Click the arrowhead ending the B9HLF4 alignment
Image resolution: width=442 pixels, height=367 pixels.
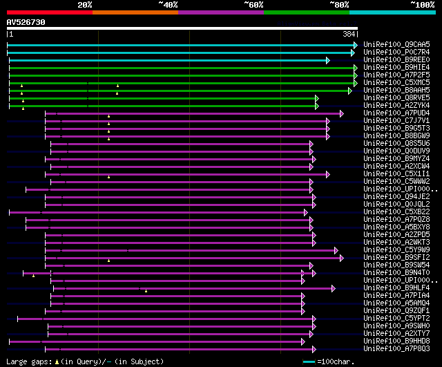(334, 289)
